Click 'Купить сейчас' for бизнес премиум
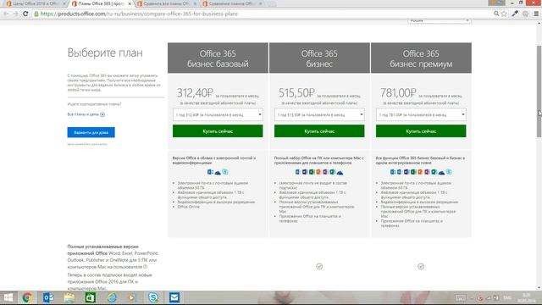The image size is (542, 305). [x=421, y=131]
